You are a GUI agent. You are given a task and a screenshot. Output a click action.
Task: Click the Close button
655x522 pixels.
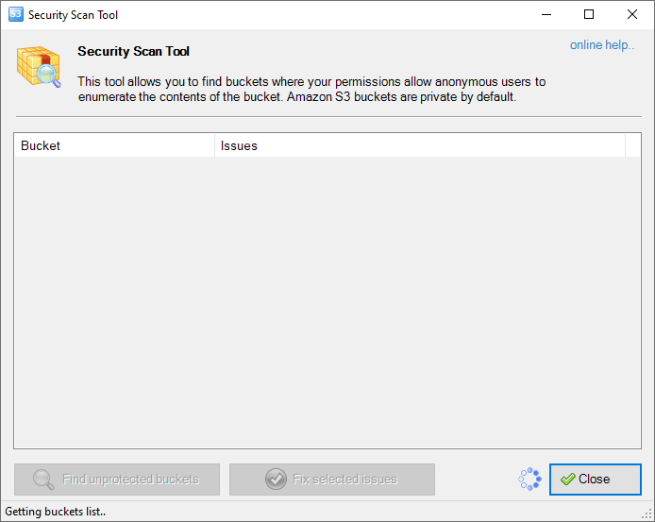pos(596,479)
